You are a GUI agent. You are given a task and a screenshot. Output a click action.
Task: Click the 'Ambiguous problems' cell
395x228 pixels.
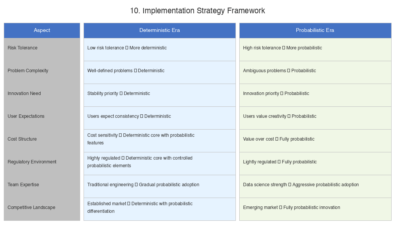coord(315,72)
